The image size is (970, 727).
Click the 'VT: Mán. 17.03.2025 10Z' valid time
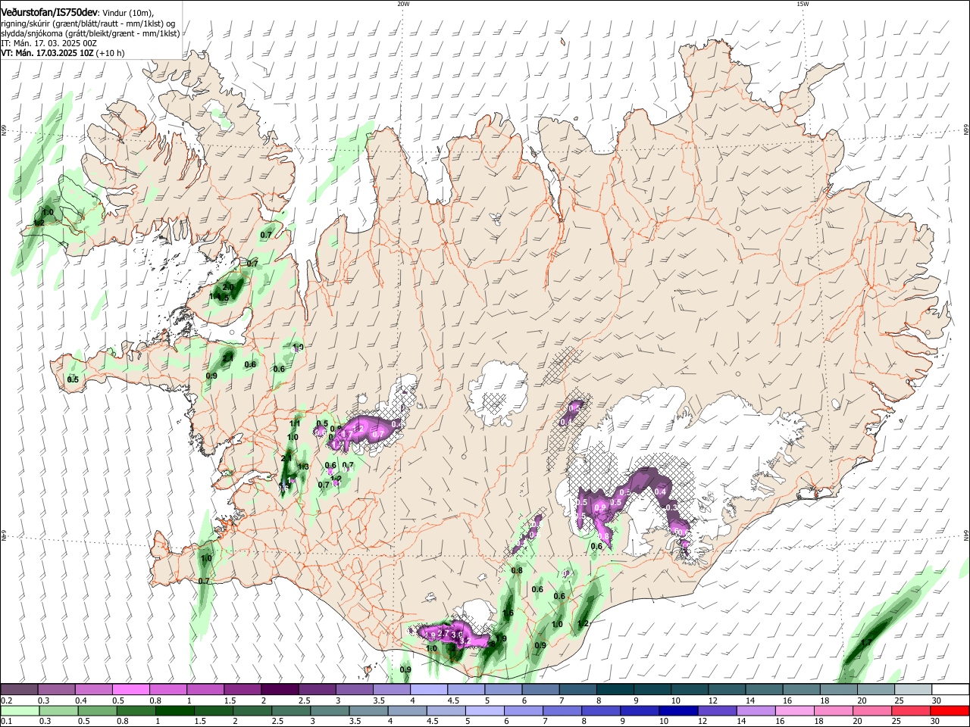(46, 53)
